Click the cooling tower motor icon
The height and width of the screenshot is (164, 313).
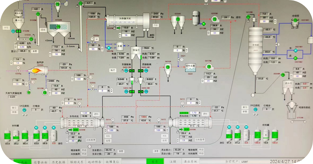(295, 20)
